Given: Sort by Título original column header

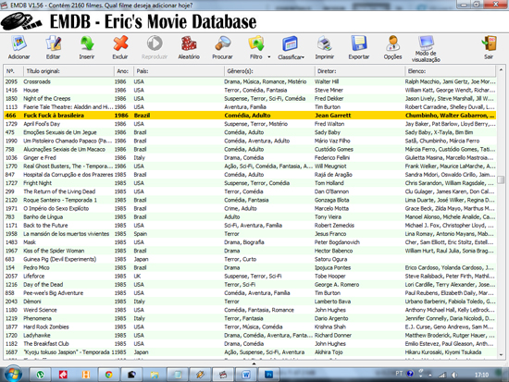Looking at the screenshot, I should click(x=68, y=71).
